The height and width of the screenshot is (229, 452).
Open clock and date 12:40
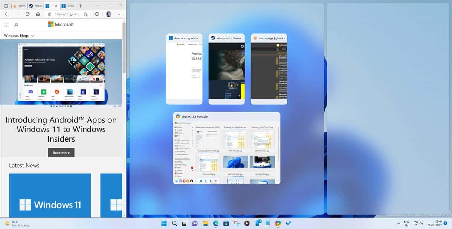click(x=434, y=223)
